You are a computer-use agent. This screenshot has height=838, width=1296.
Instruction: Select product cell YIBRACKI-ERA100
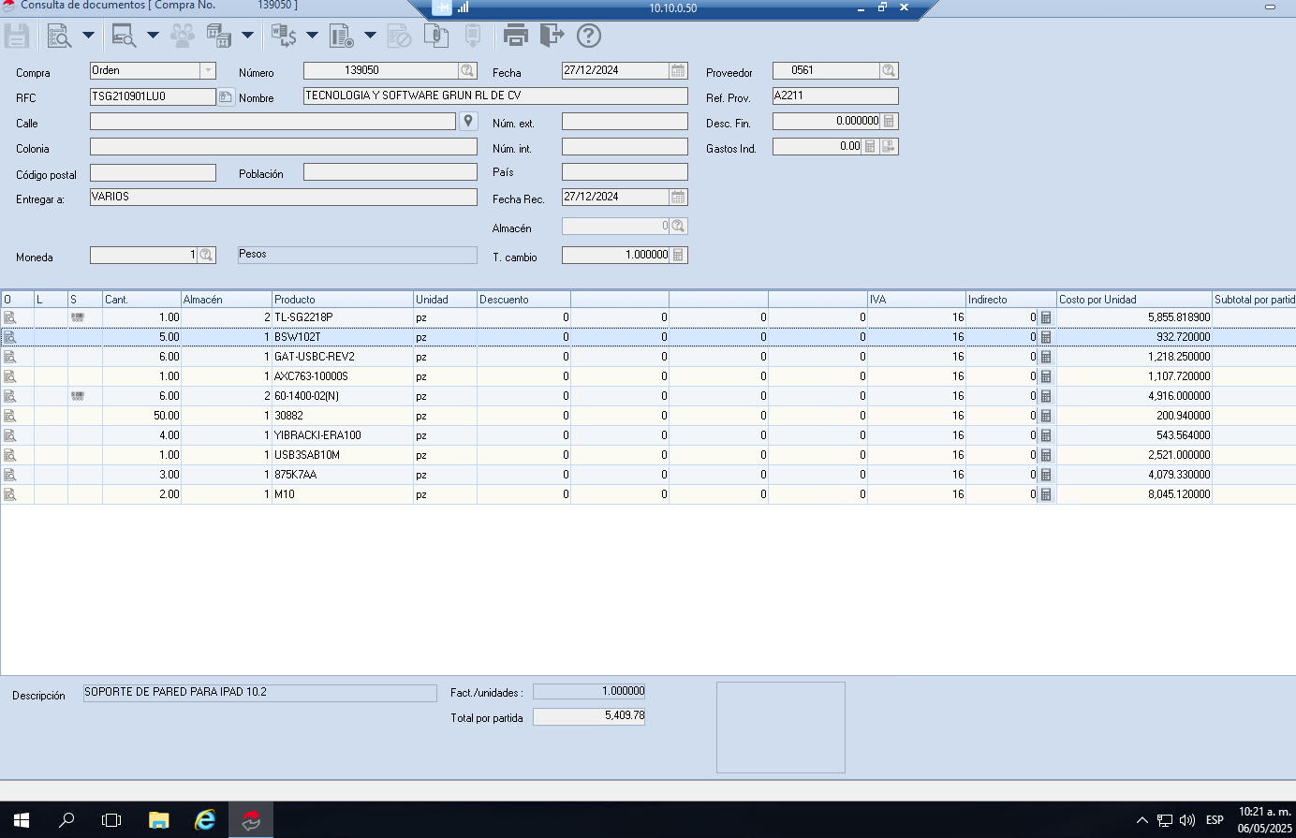[343, 435]
